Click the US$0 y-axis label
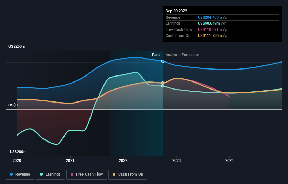Screen dimensions: 288x184 click(13, 105)
